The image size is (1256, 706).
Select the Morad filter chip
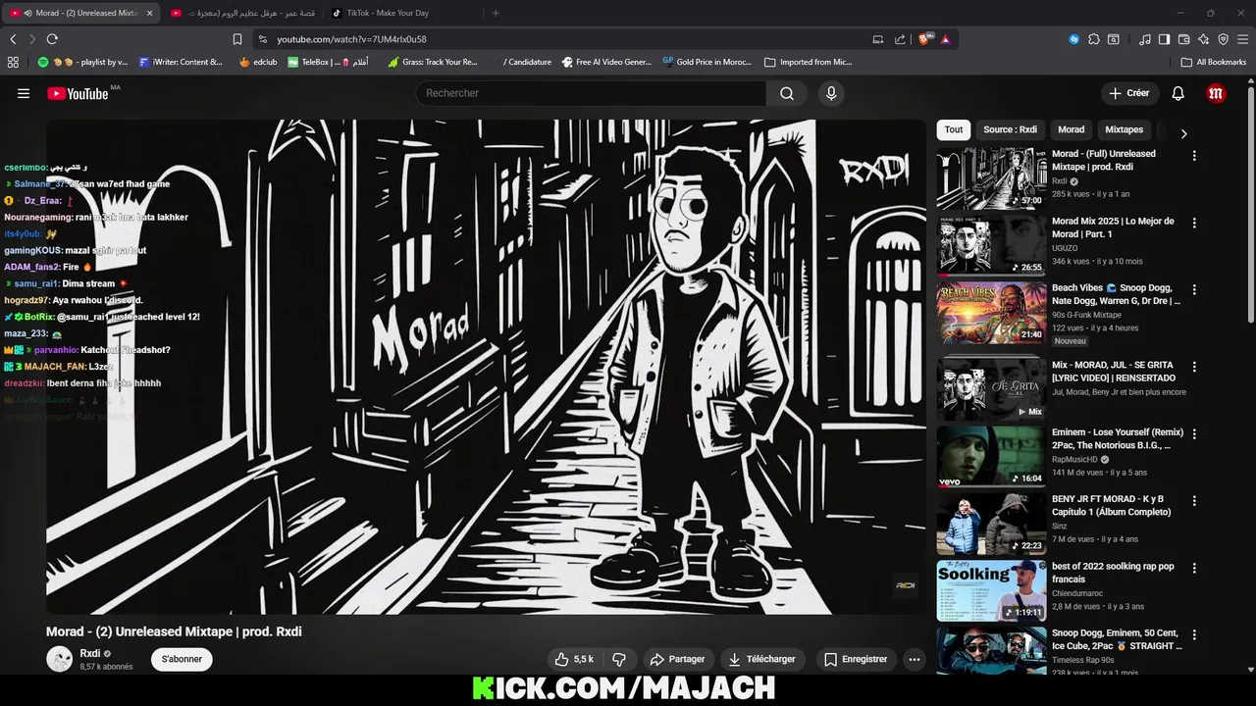coord(1071,129)
